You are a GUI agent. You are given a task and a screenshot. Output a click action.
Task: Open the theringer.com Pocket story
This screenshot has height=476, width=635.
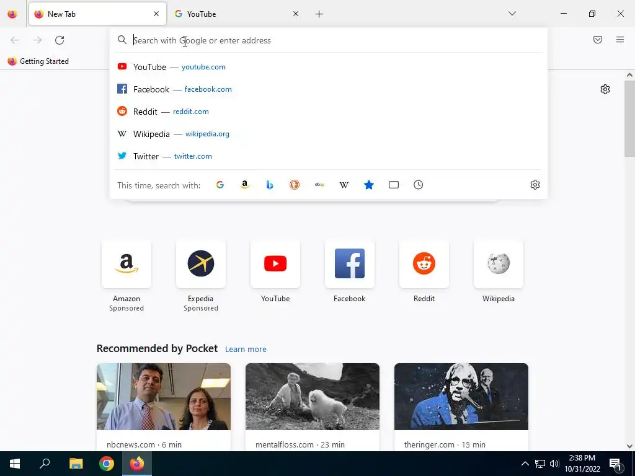coord(461,407)
